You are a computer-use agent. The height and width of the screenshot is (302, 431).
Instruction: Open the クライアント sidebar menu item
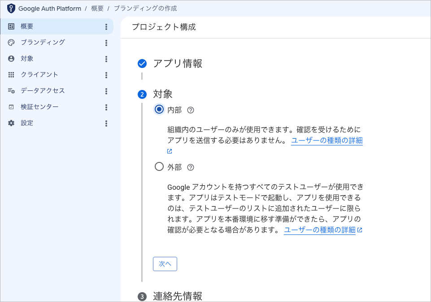[x=57, y=75]
